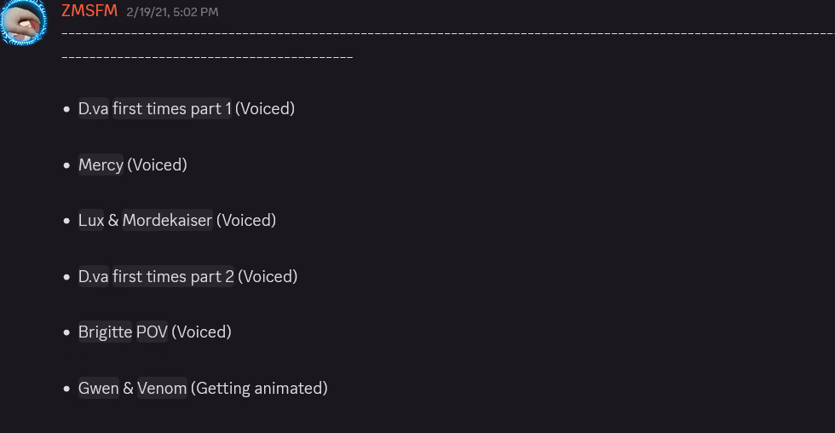This screenshot has width=835, height=433.
Task: Select the "first times part 1" code text
Action: (171, 109)
